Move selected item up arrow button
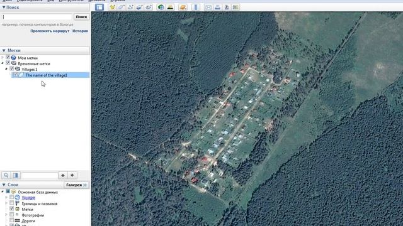Image resolution: width=403 pixels, height=226 pixels. click(63, 175)
